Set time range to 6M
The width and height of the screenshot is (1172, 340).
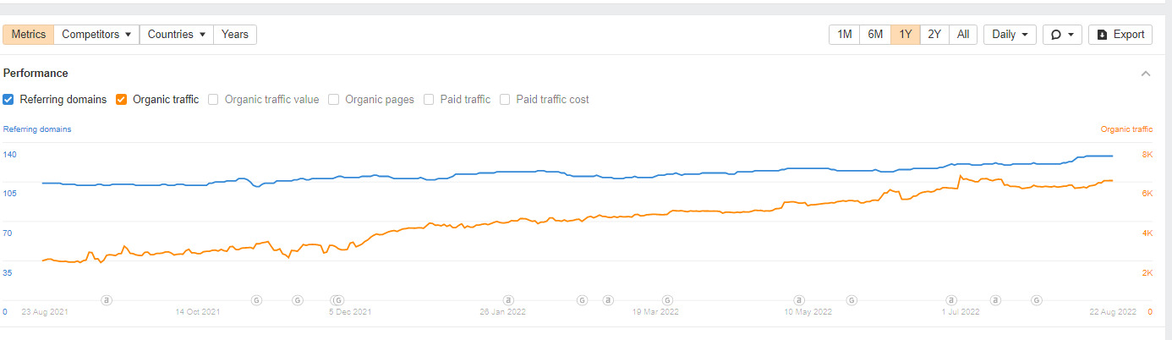(x=875, y=35)
